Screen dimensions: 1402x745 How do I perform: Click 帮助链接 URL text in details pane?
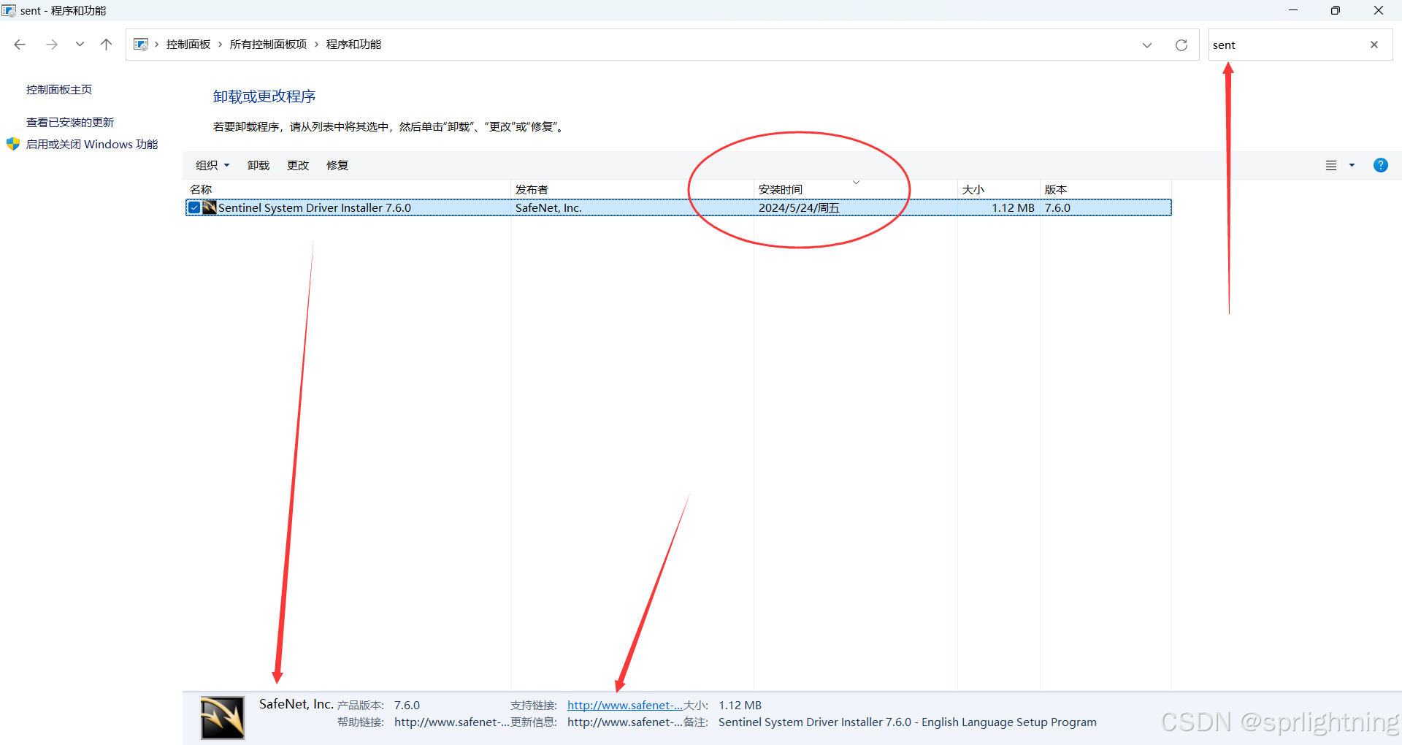[452, 722]
